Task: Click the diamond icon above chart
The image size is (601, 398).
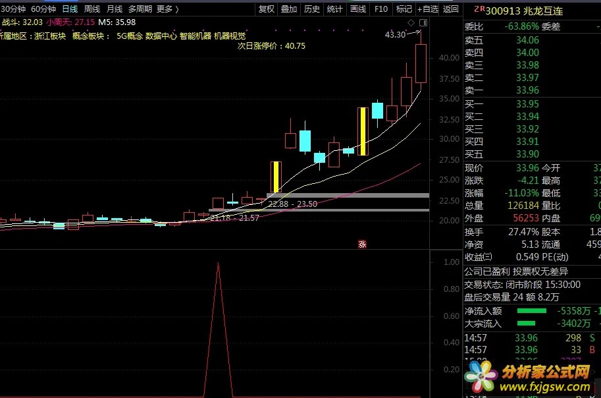Action: click(x=411, y=22)
